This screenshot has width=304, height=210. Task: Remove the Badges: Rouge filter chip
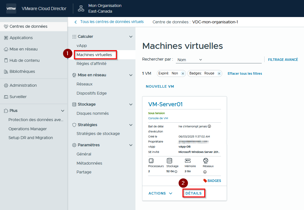219,73
